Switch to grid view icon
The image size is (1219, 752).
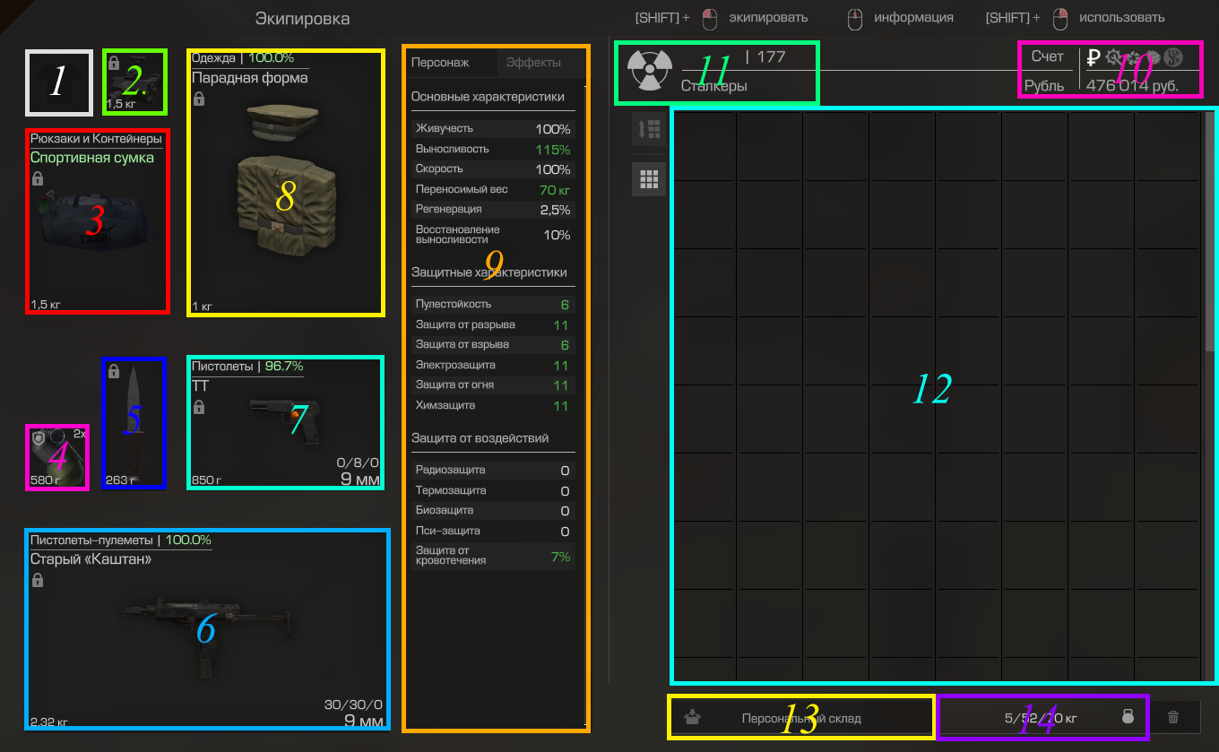pos(649,179)
